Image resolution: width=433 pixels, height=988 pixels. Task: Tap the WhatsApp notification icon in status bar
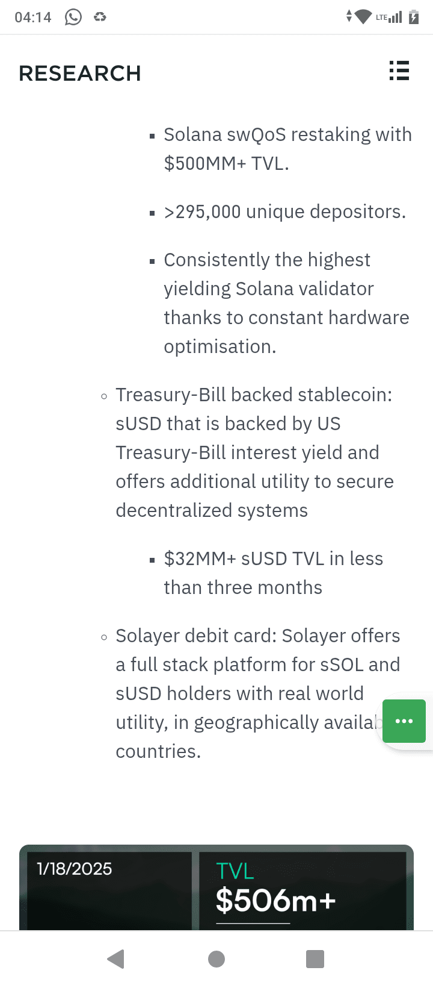73,17
